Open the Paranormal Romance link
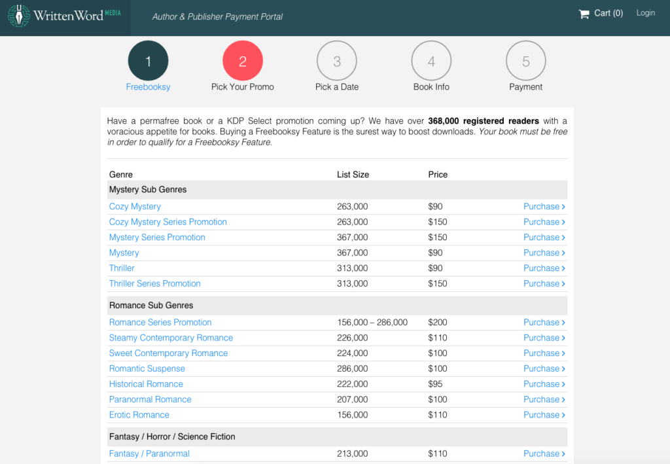The image size is (670, 464). (x=150, y=399)
